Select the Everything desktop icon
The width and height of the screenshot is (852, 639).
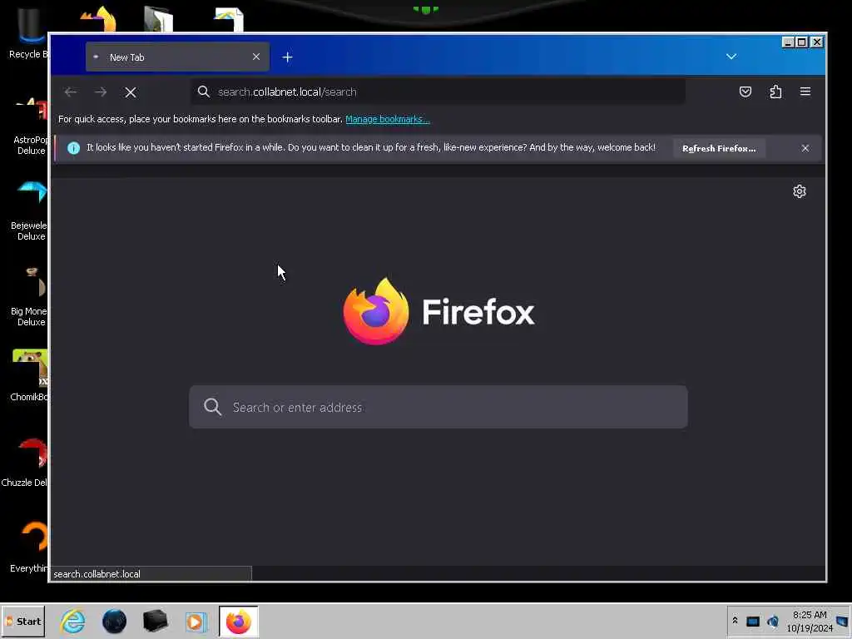point(30,546)
